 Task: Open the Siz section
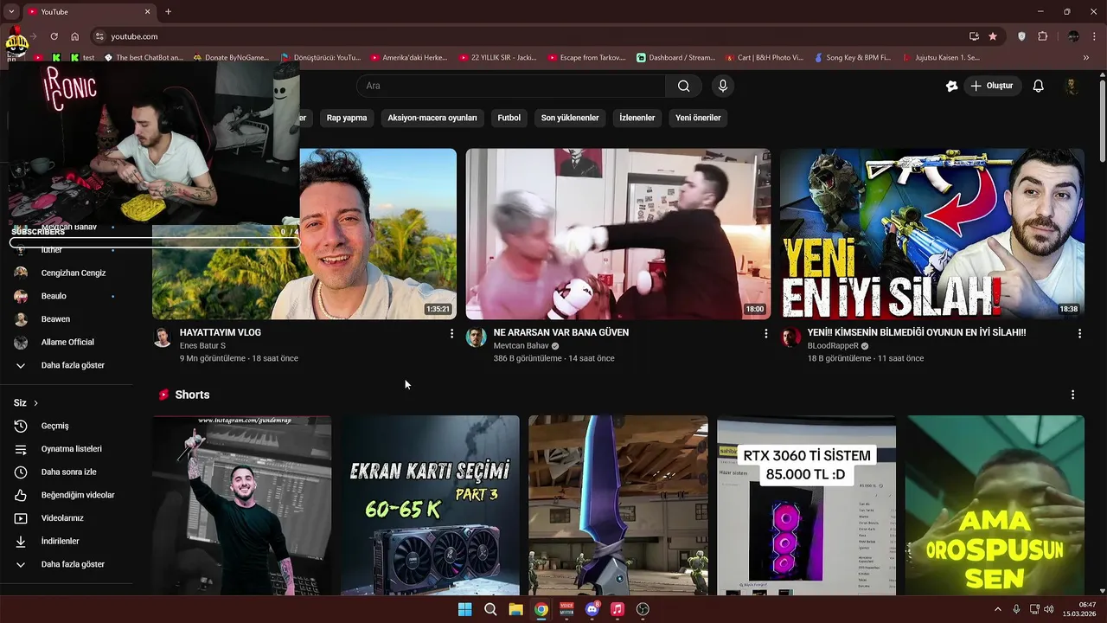[26, 403]
